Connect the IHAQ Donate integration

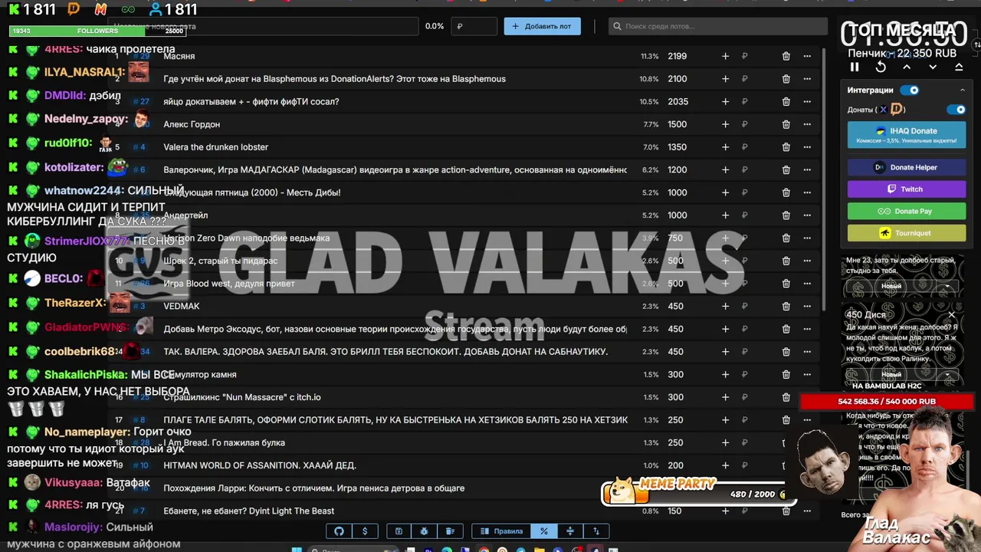907,135
